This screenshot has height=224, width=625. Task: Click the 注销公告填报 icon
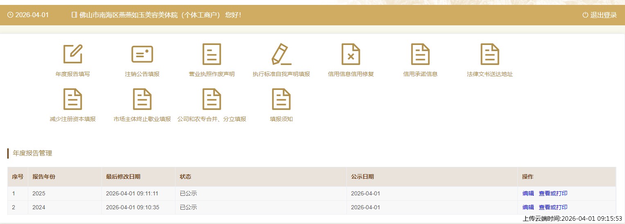[142, 54]
